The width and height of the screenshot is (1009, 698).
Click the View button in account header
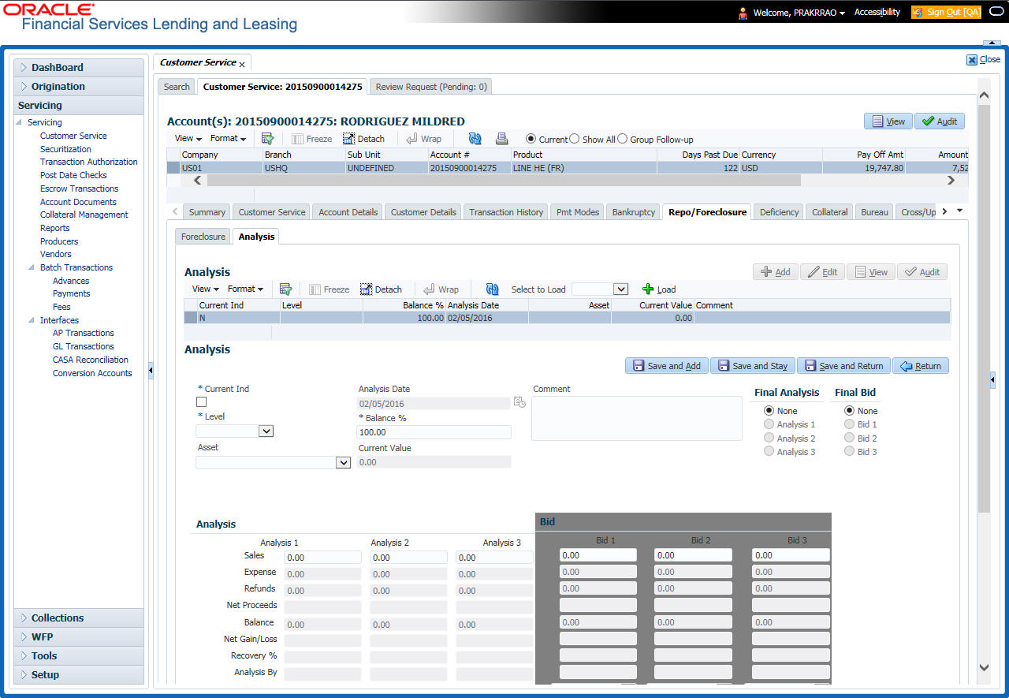coord(888,121)
